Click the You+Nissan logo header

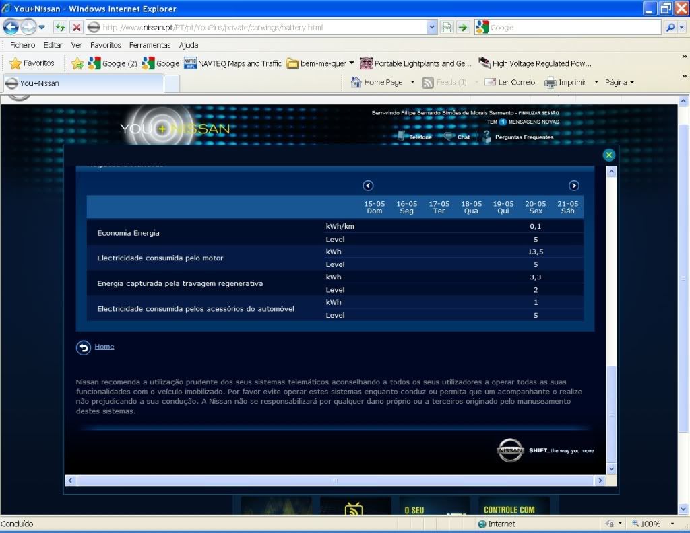pyautogui.click(x=175, y=128)
